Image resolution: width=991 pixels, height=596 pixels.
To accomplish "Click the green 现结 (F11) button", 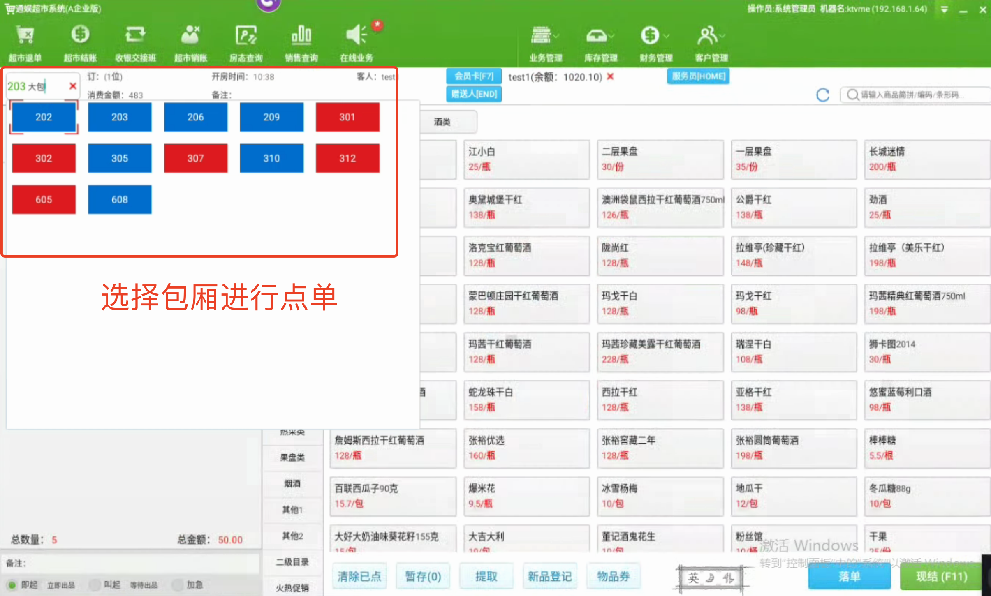I will tap(941, 576).
